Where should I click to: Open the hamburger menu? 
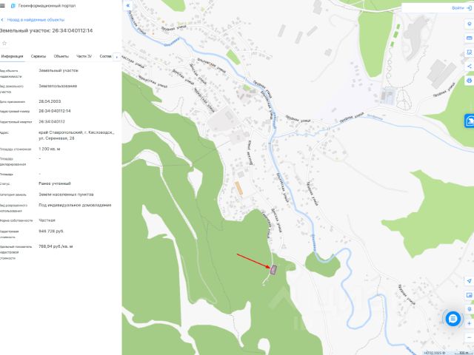(2, 6)
